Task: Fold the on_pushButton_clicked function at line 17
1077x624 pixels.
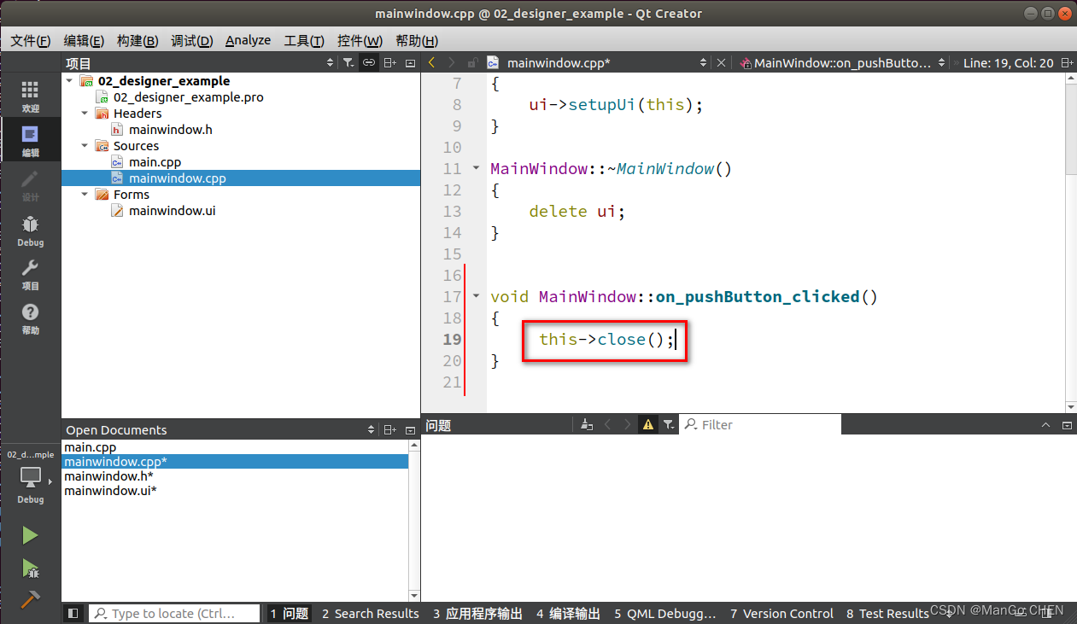Action: click(476, 296)
